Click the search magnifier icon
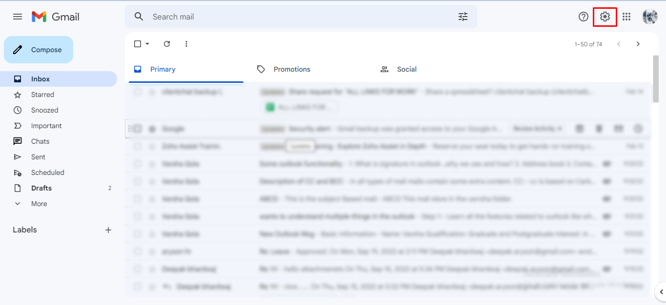 pyautogui.click(x=139, y=17)
